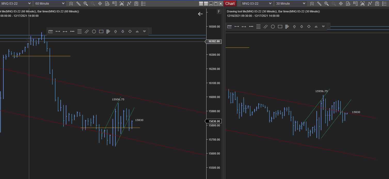The width and height of the screenshot is (389, 179).
Task: Open drawing tools pencil in 60 Minute chart
Action: [78, 4]
